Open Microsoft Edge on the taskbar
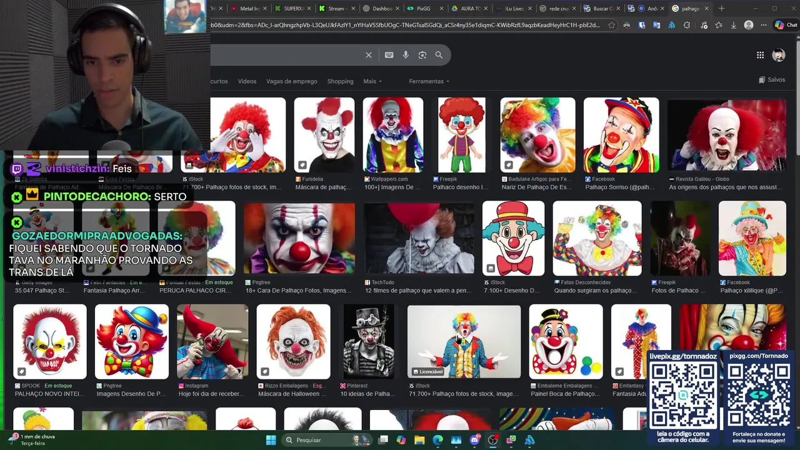Viewport: 800px width, 450px height. [437, 440]
